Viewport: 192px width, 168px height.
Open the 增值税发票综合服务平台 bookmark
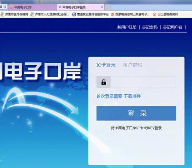(x=91, y=14)
